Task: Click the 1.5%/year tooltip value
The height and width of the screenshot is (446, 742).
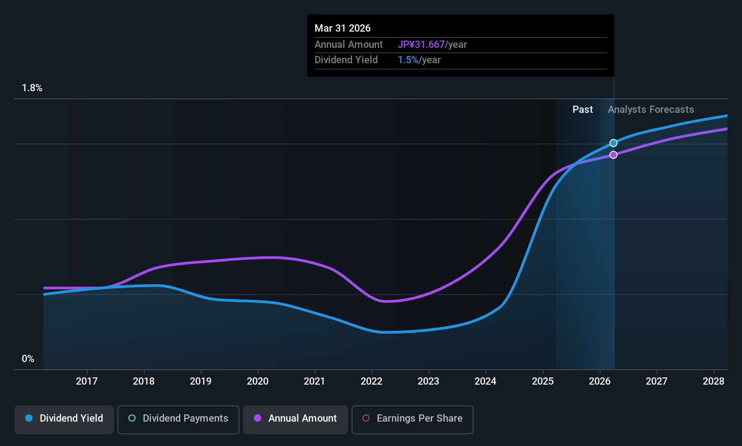Action: pos(419,60)
